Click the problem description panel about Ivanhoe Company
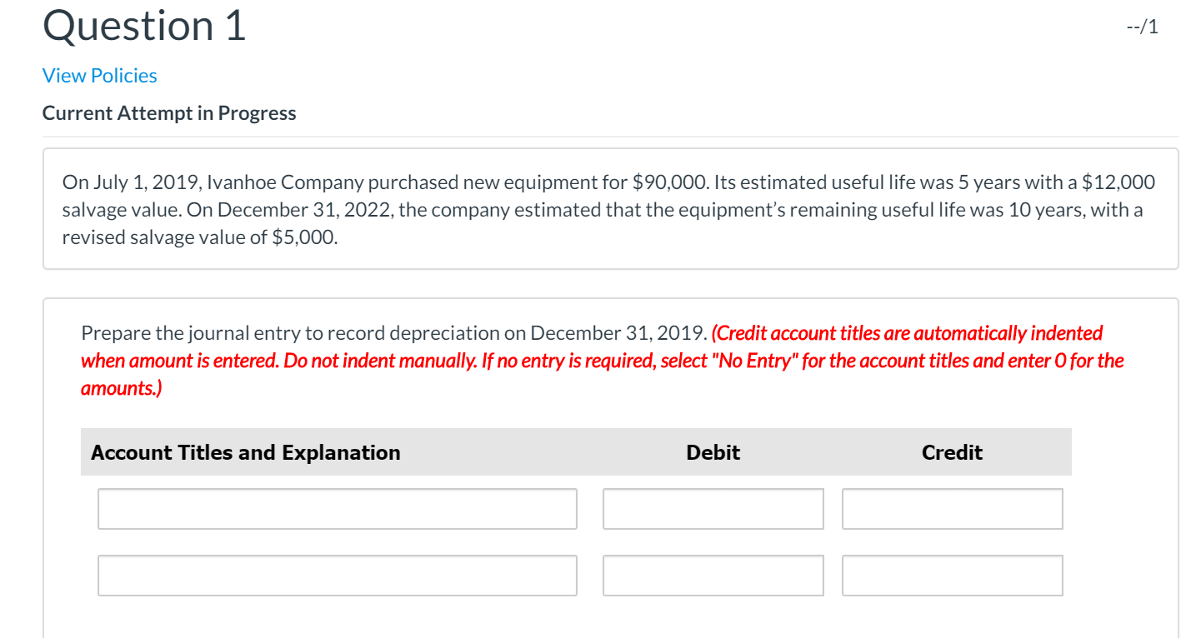The height and width of the screenshot is (638, 1196). pyautogui.click(x=598, y=208)
